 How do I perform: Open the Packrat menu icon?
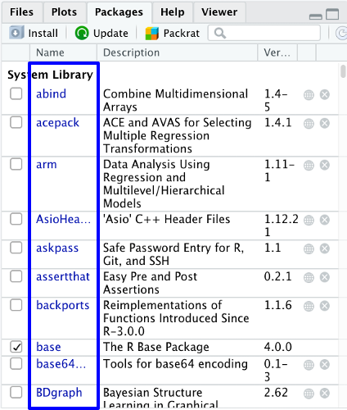click(152, 34)
